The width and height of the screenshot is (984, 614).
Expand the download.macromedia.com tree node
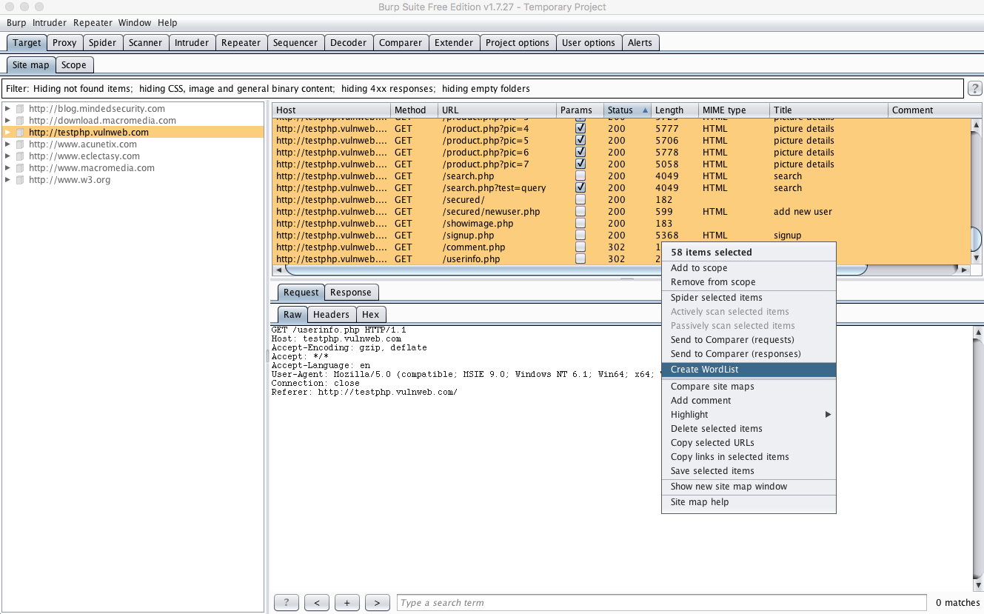[x=7, y=121]
